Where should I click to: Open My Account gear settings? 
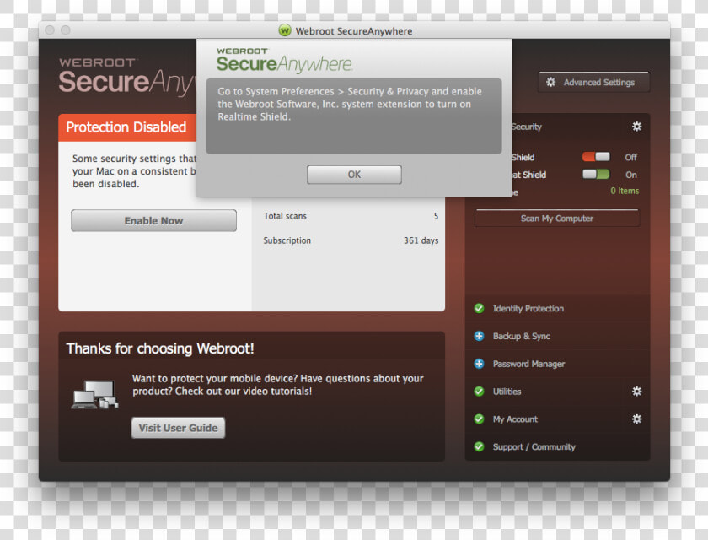click(x=636, y=418)
